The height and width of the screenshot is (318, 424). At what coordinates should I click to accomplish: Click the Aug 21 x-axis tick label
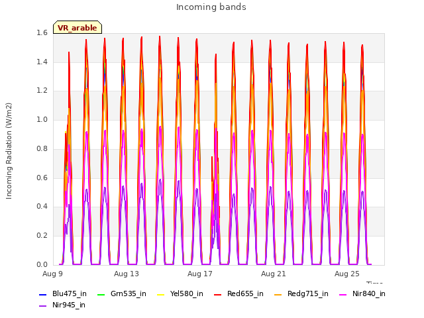pos(274,274)
